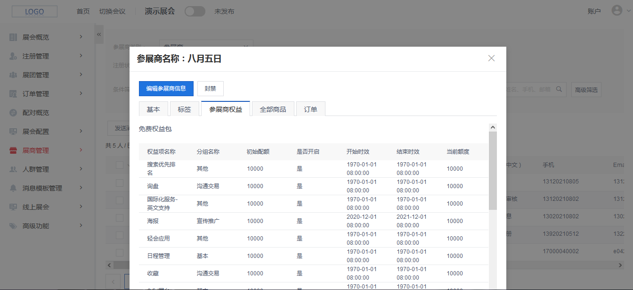Expand 展商管理 submenu chevron
This screenshot has width=633, height=290.
click(x=81, y=150)
